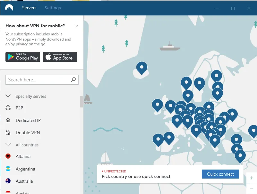
Task: Click the NordVPN mountain logo icon
Action: 9,8
